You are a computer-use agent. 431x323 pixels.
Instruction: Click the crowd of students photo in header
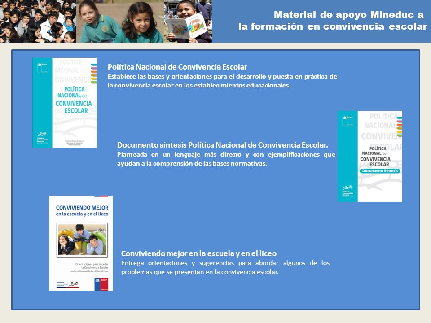coord(38,21)
